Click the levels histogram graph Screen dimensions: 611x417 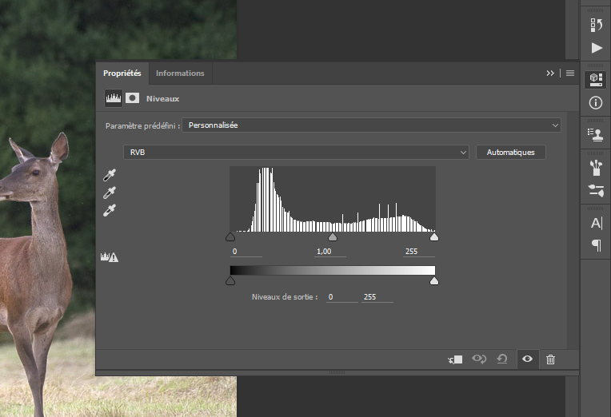click(x=333, y=200)
